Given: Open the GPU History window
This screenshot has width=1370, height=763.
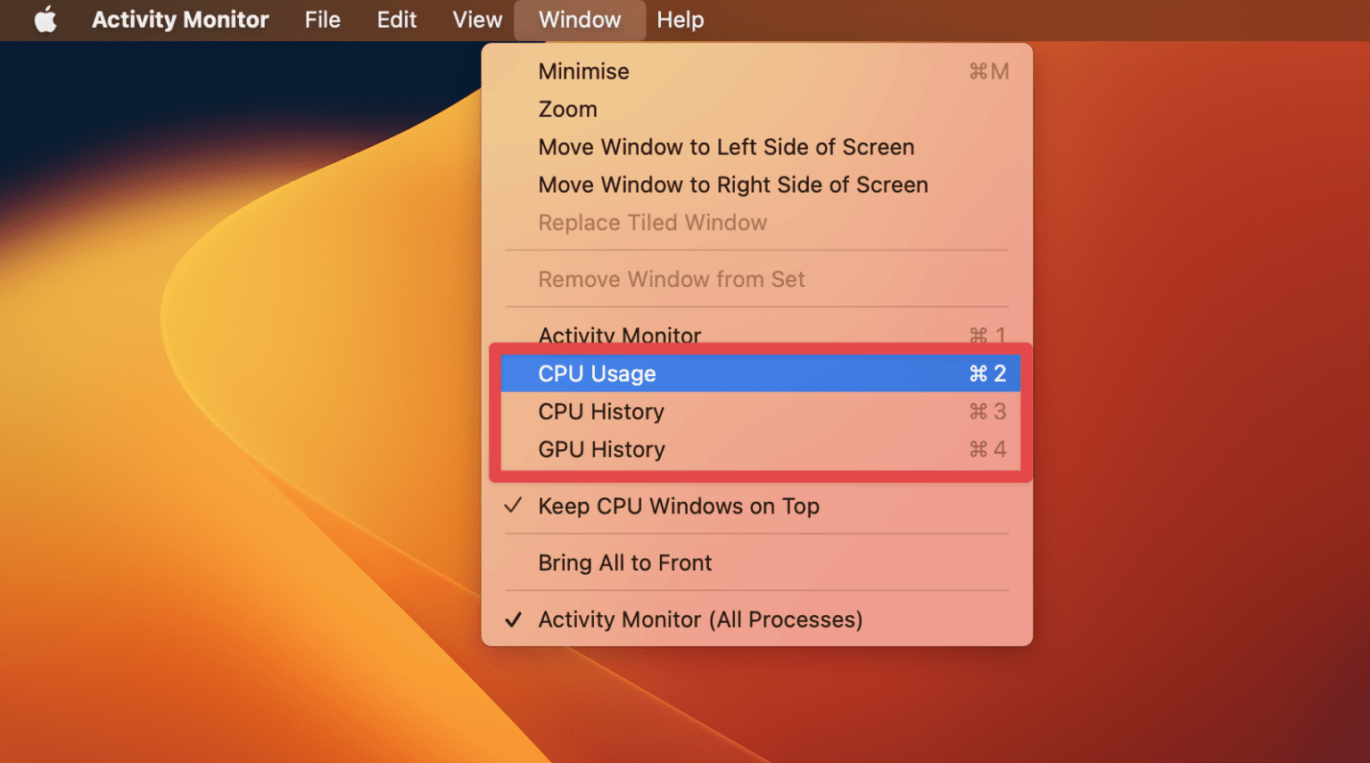Looking at the screenshot, I should (x=601, y=449).
